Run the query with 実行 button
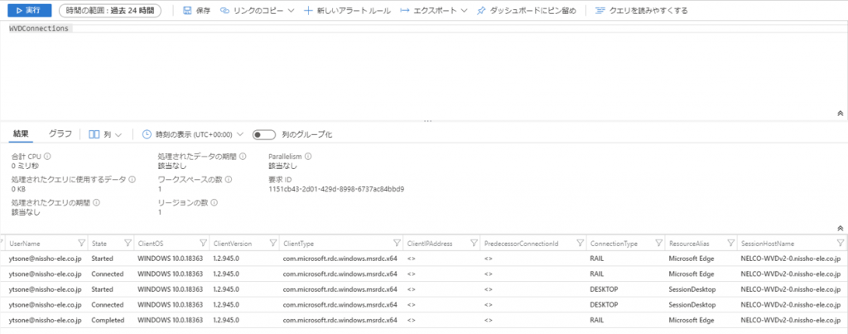848x334 pixels. (30, 10)
